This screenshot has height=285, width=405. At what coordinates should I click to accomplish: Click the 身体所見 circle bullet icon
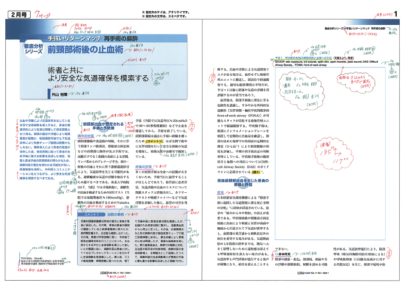(x=276, y=254)
